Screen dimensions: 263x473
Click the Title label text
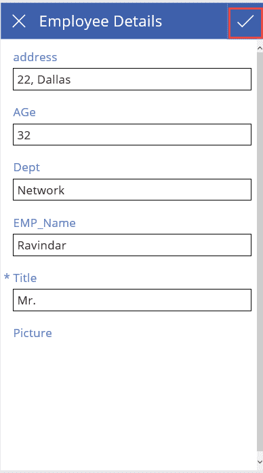[24, 278]
